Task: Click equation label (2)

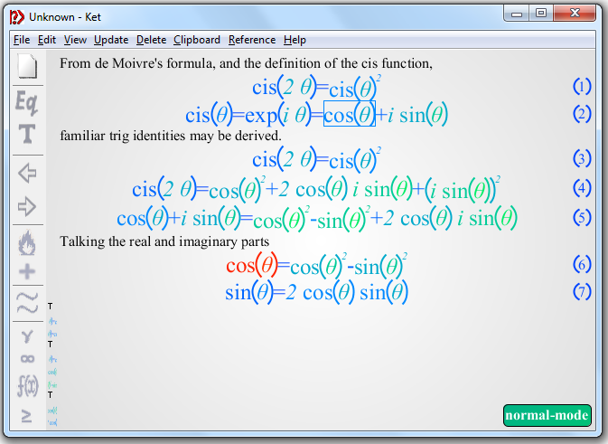Action: click(x=582, y=114)
